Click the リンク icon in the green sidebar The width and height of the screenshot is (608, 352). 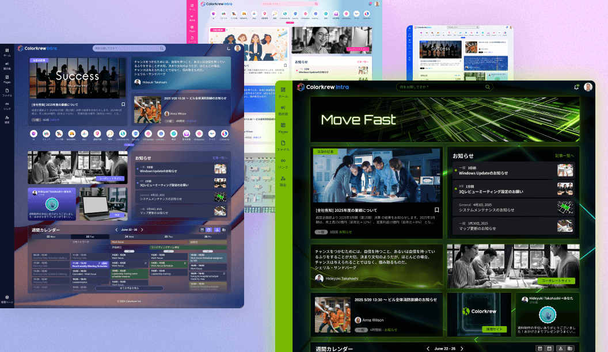(x=283, y=162)
